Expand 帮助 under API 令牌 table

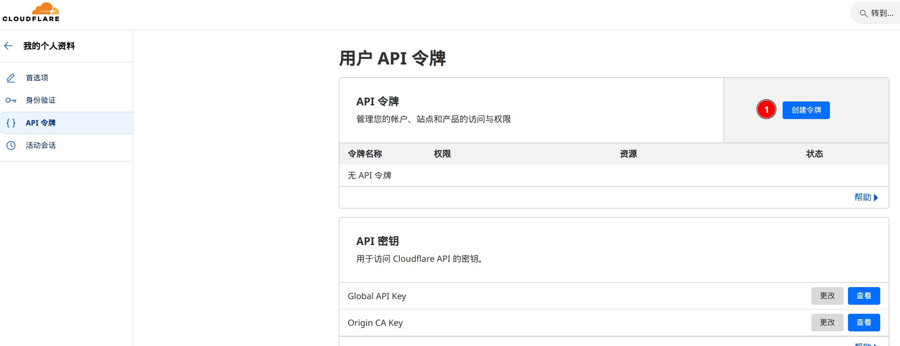[866, 197]
